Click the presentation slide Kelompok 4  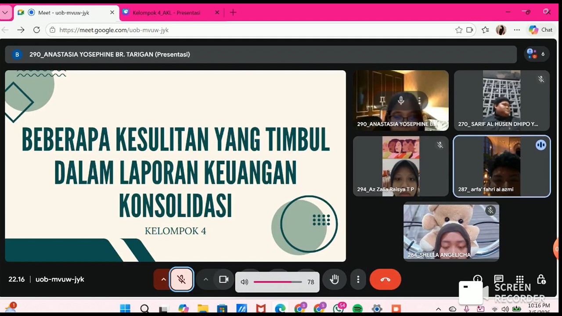[175, 166]
